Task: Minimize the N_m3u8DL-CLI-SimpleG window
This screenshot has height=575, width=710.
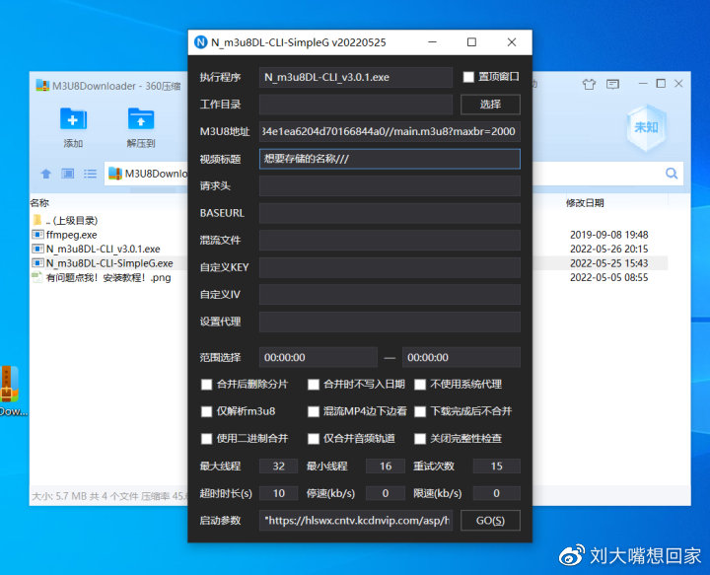Action: tap(433, 42)
